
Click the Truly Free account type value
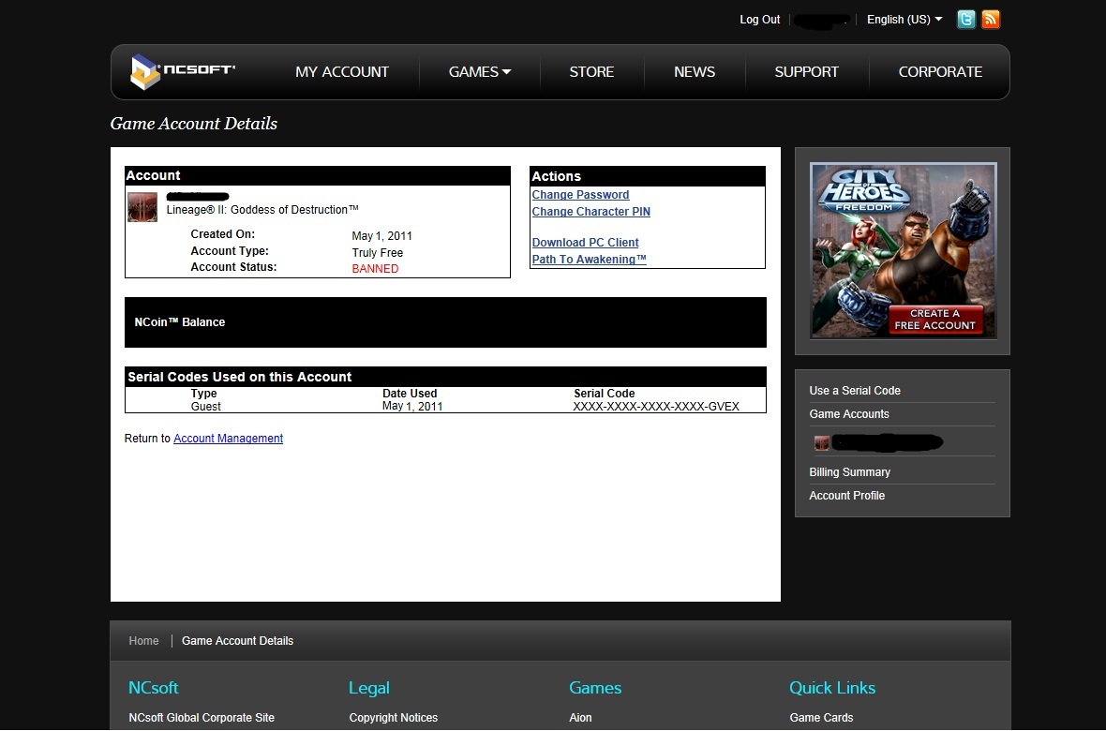pyautogui.click(x=378, y=253)
